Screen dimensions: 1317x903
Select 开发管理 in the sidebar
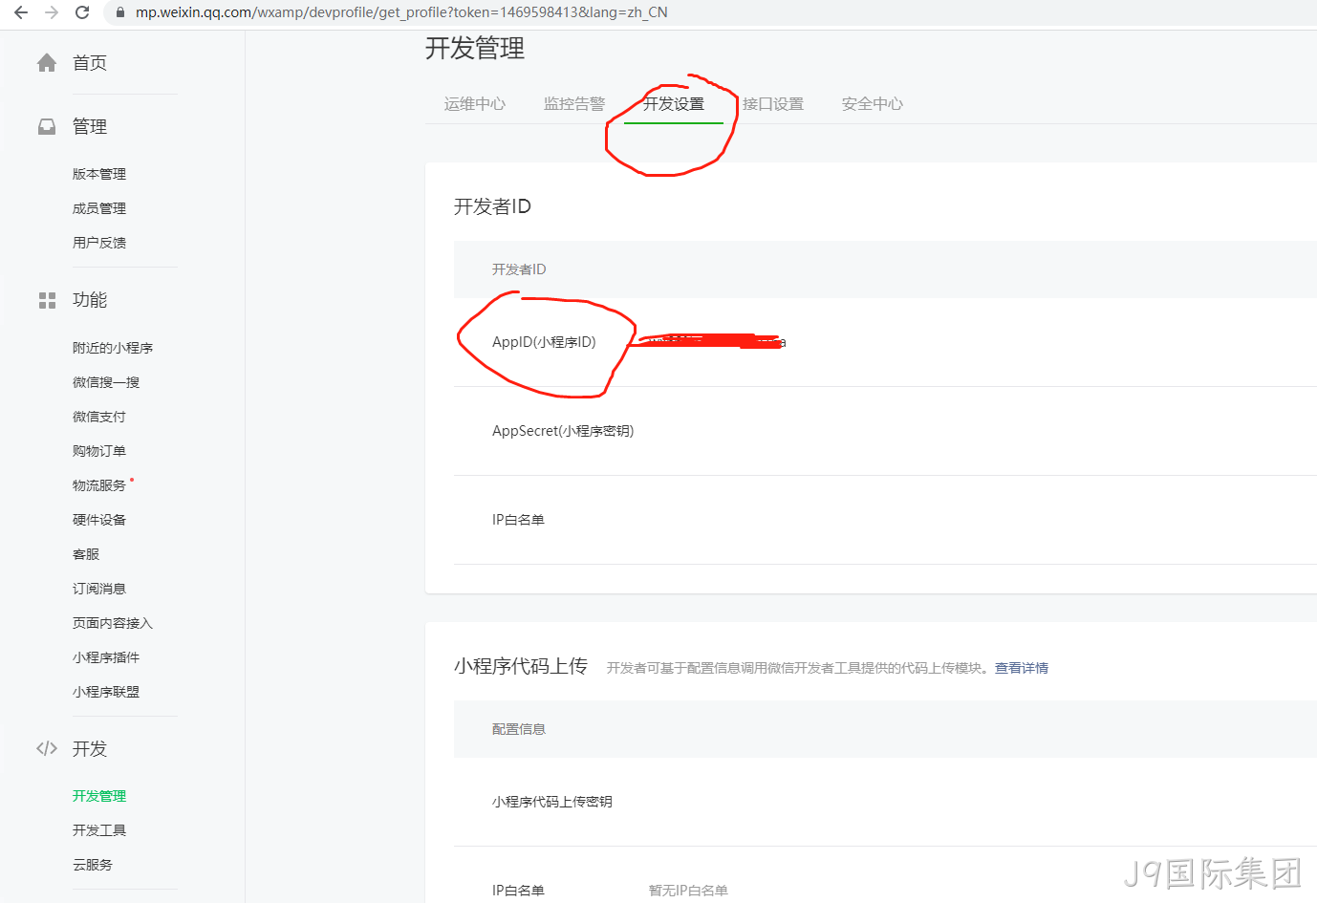tap(99, 796)
